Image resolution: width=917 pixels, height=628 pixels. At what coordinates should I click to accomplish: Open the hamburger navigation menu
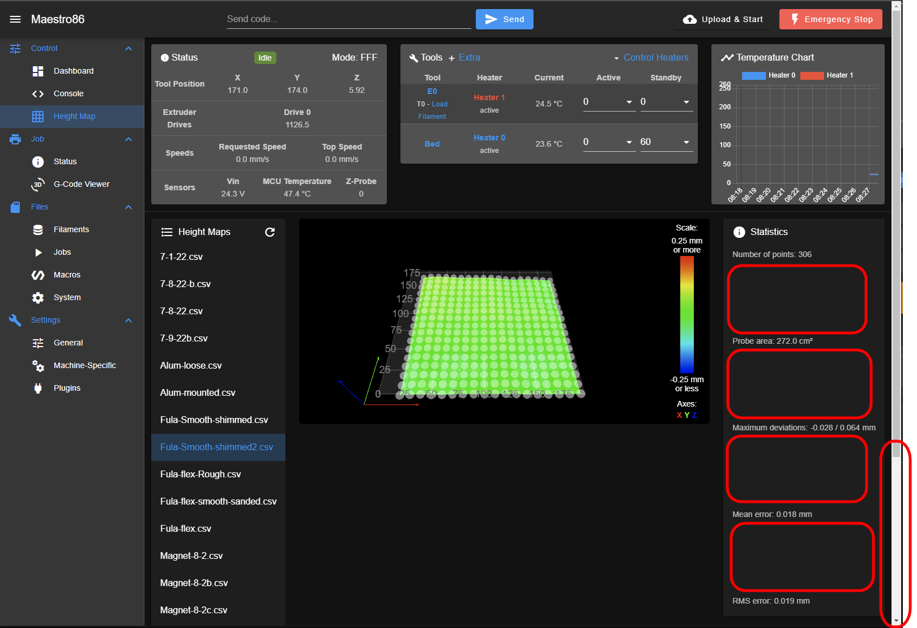[x=15, y=19]
